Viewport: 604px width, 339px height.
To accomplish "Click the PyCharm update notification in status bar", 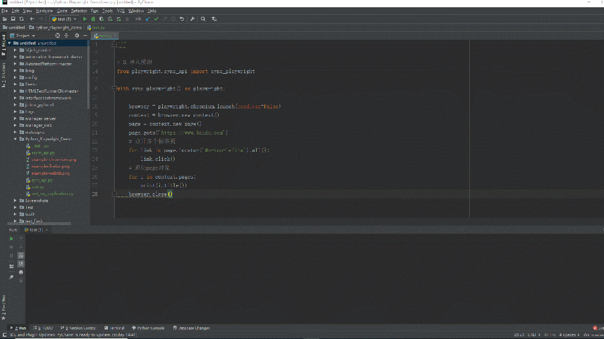I will [73, 335].
